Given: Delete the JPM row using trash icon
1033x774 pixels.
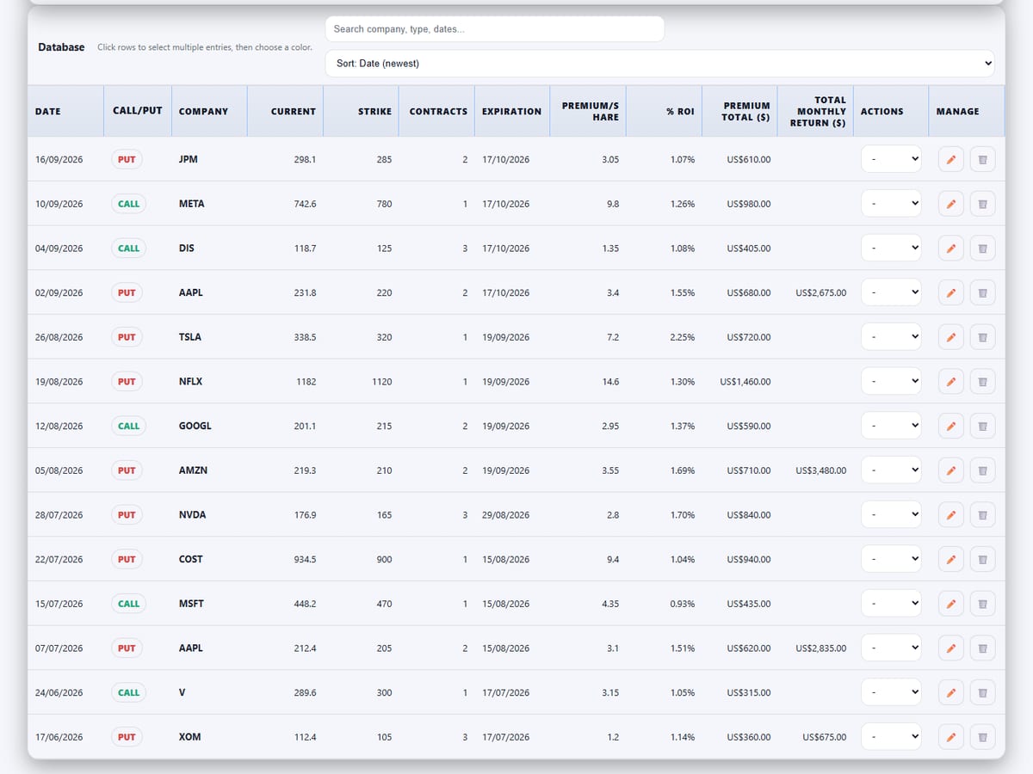Looking at the screenshot, I should click(x=982, y=159).
